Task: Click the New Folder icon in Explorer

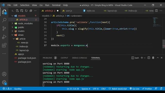Action: click(22, 11)
